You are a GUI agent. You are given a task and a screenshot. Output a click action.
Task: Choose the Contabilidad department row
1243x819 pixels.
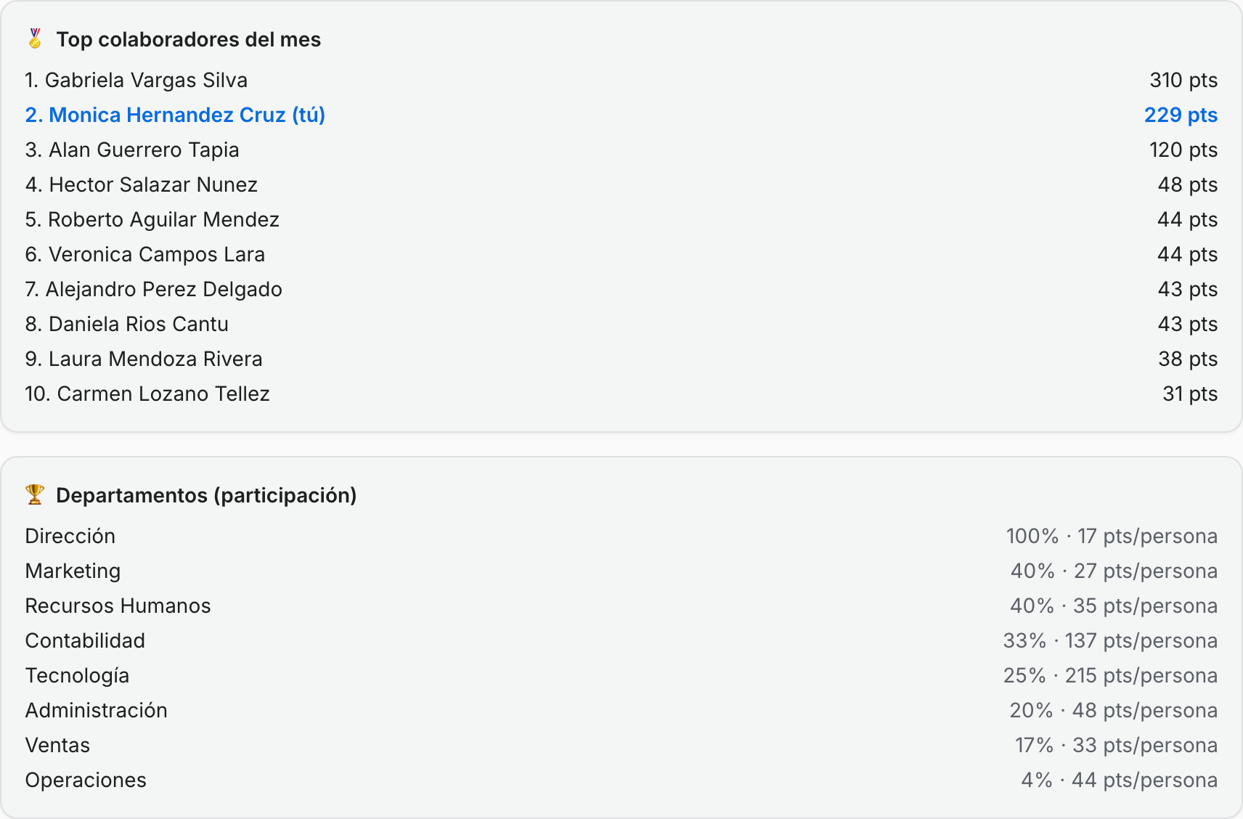(621, 640)
